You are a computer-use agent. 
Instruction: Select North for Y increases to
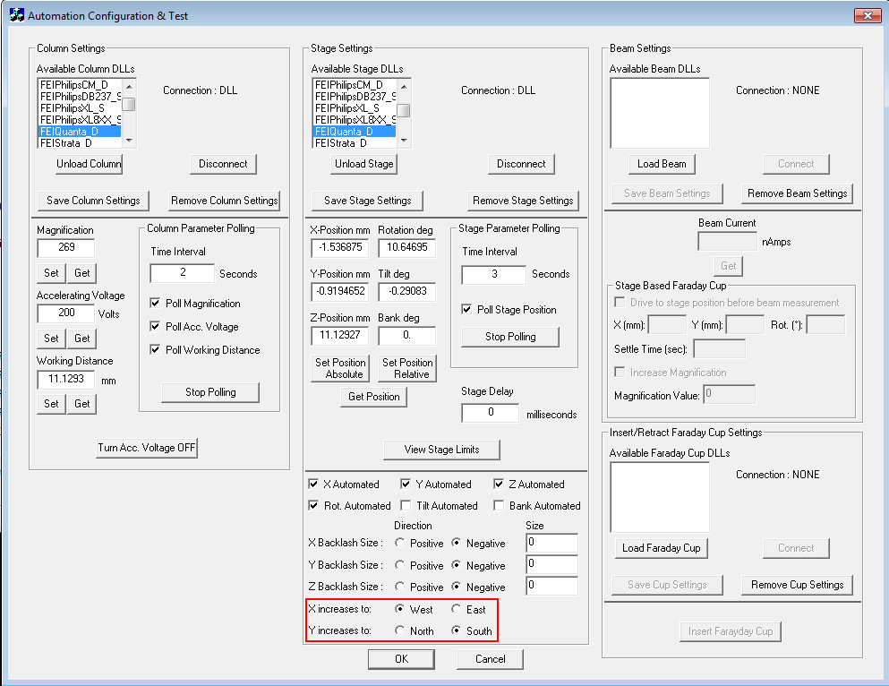pyautogui.click(x=399, y=631)
